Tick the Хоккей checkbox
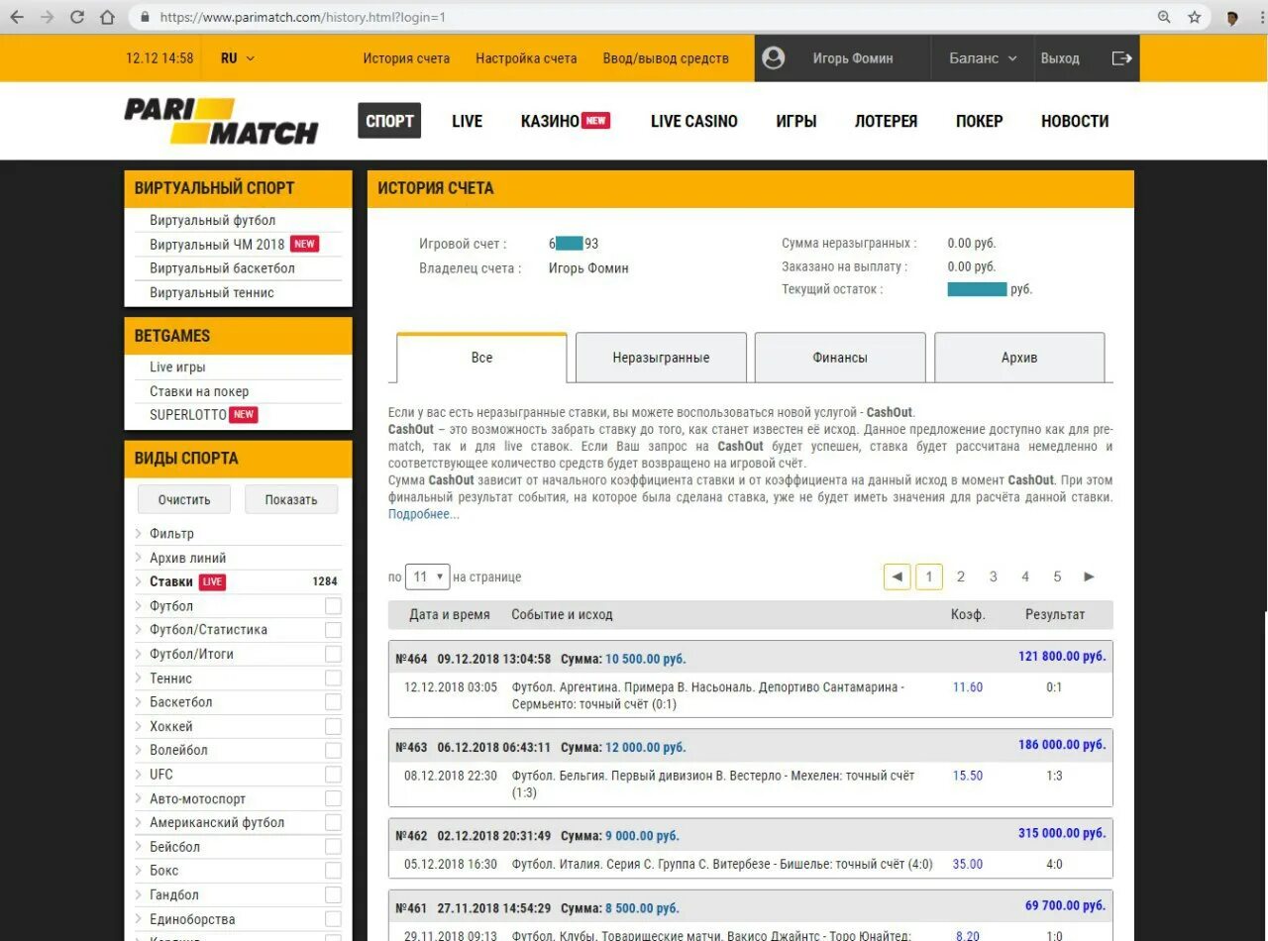The height and width of the screenshot is (941, 1268). tap(333, 726)
